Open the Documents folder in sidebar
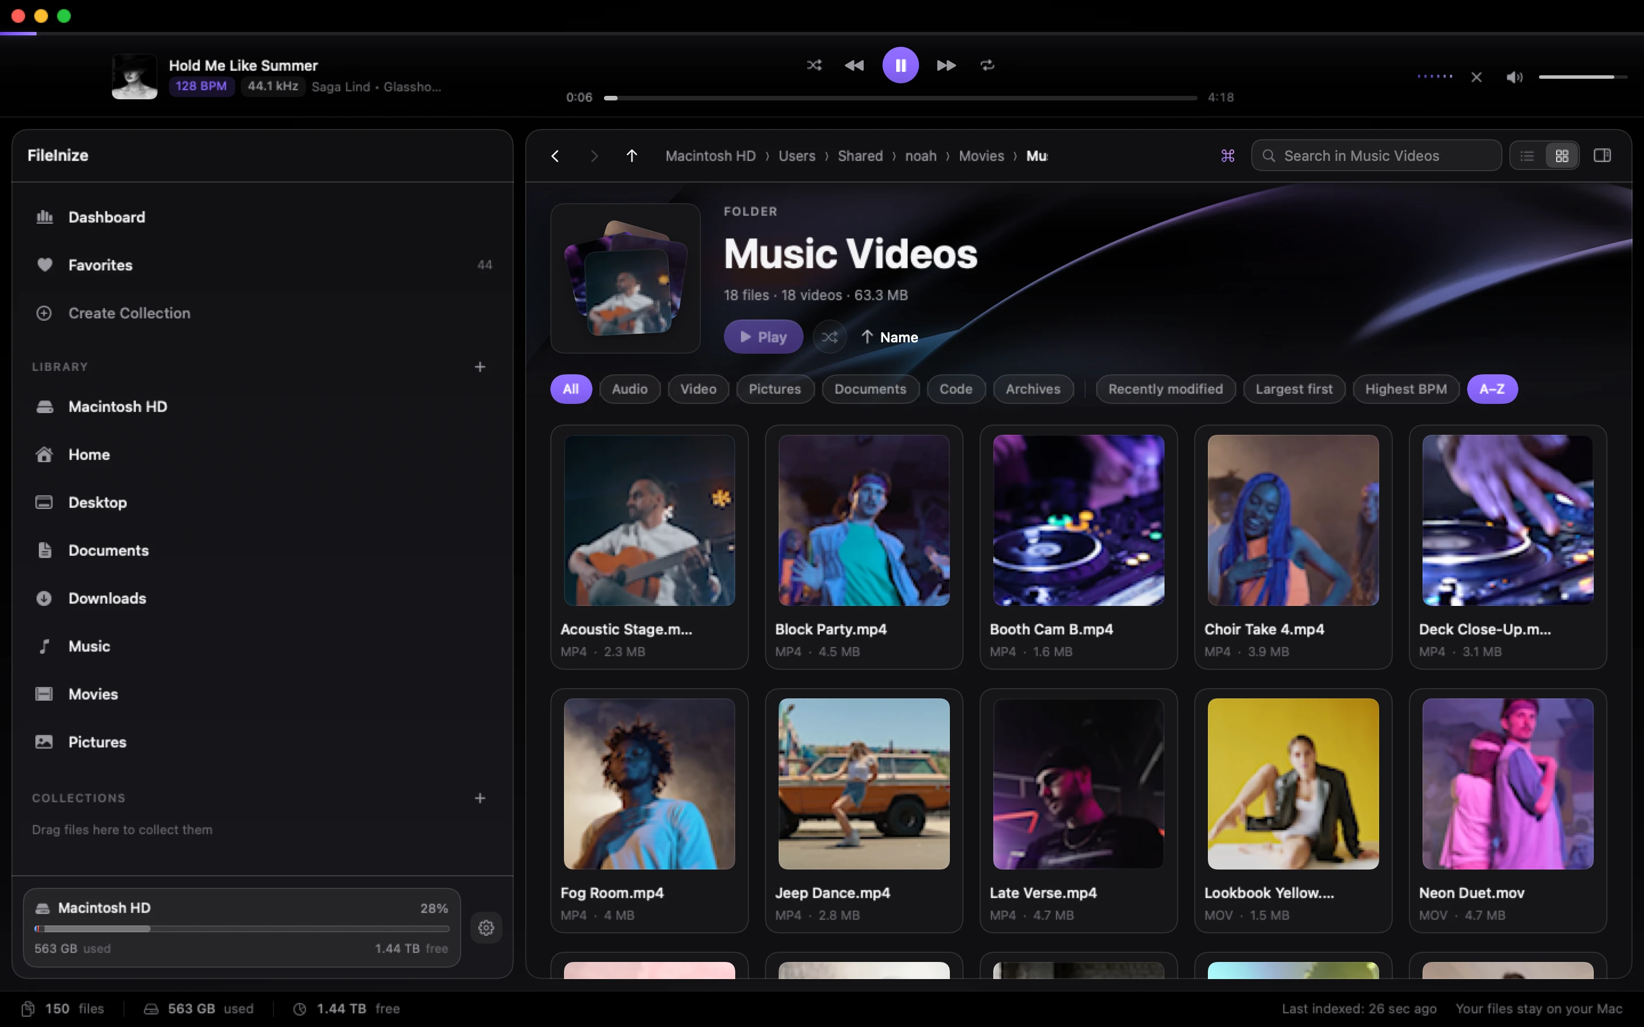This screenshot has height=1027, width=1644. coord(262,550)
